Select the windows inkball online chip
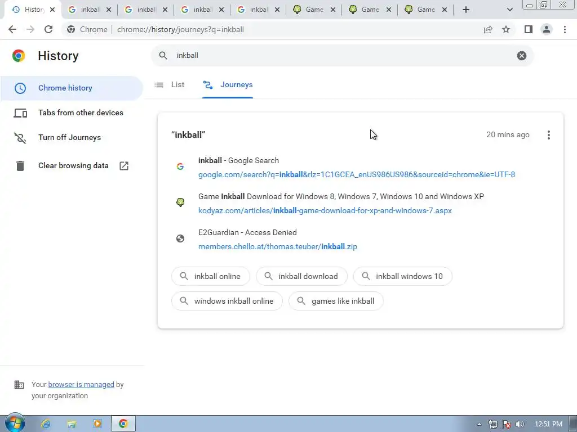Screen dimensions: 577x432 coord(227,301)
